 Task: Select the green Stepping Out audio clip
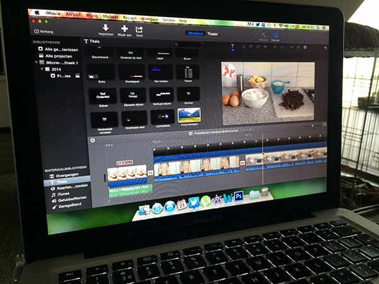[x=131, y=191]
